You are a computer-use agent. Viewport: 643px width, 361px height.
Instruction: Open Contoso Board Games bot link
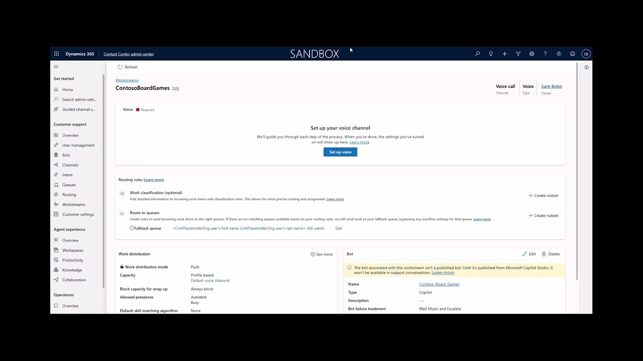point(439,284)
